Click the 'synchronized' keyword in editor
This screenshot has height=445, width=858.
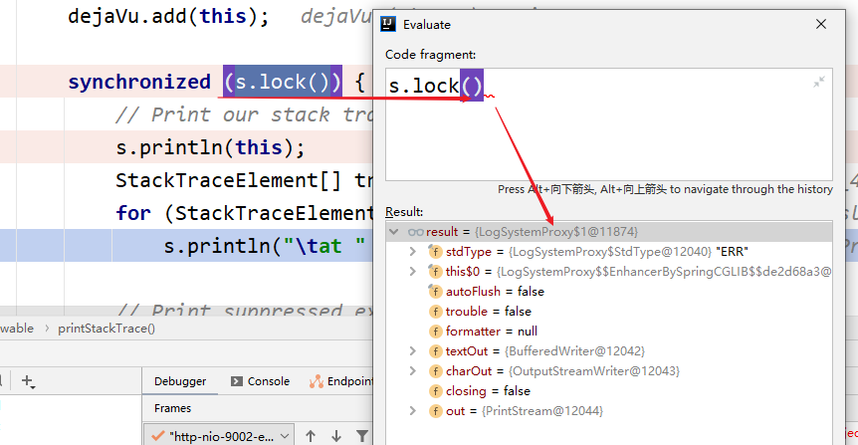(x=139, y=82)
